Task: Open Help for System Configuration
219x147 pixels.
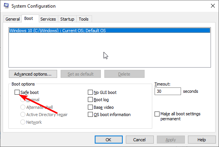Action: [202, 140]
